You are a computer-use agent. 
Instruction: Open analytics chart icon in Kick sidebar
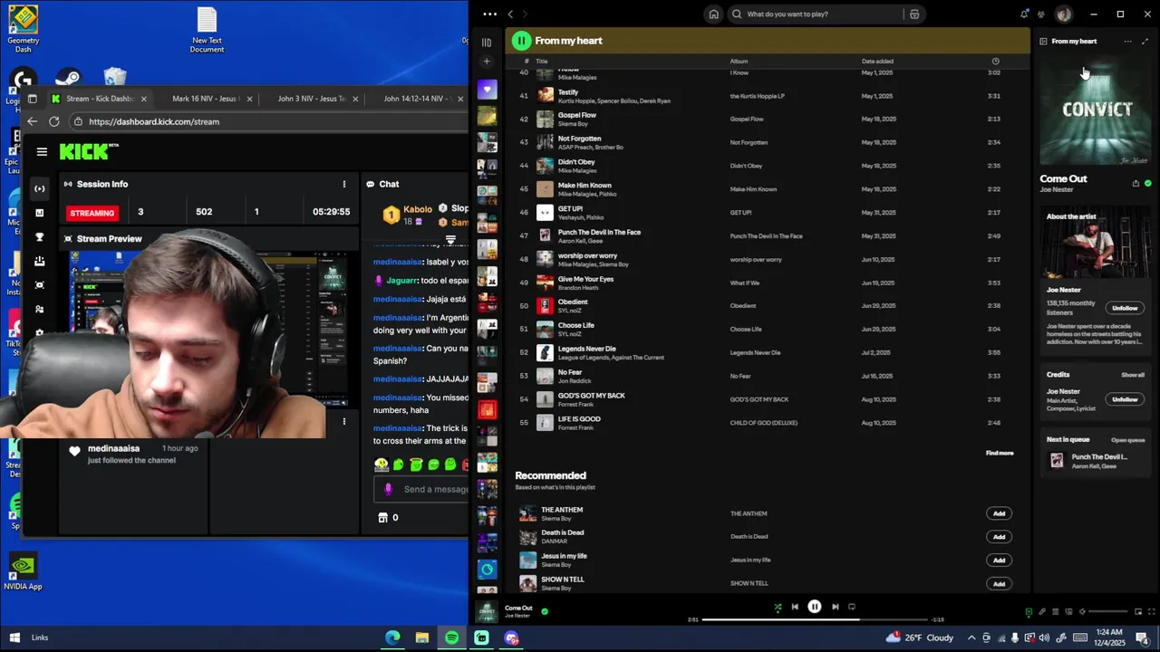pyautogui.click(x=39, y=213)
